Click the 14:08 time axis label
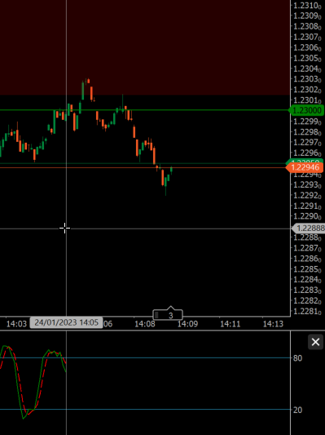 pos(144,324)
